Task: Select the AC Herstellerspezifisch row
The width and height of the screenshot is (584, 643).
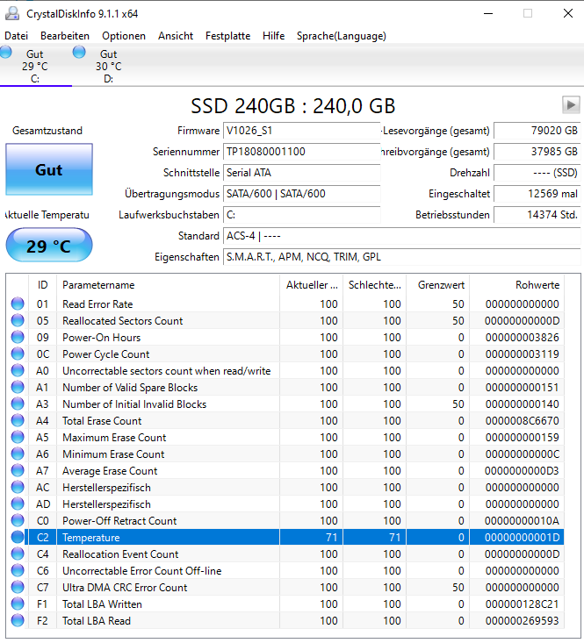Action: click(287, 487)
